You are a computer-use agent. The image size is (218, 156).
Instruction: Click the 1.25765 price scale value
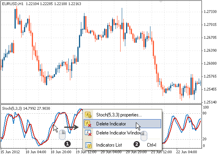pyautogui.click(x=210, y=76)
